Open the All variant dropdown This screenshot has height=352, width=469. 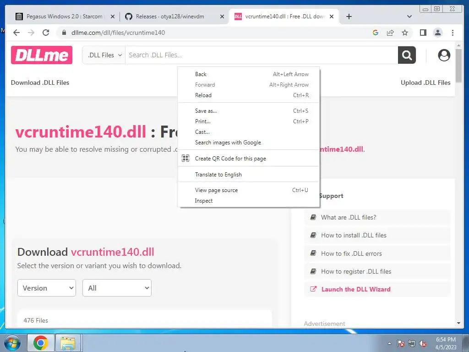coord(117,288)
